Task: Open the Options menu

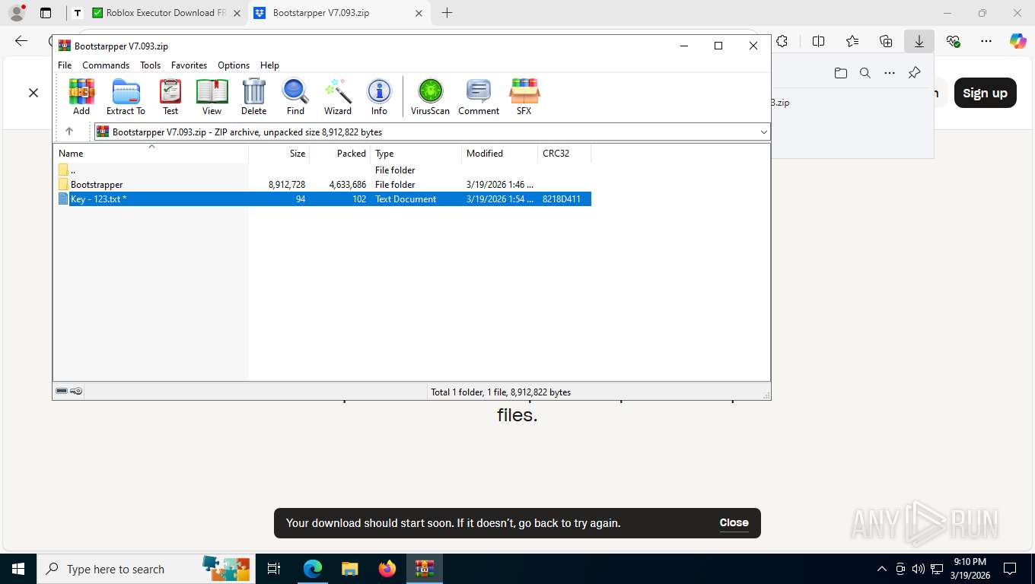Action: click(x=234, y=65)
